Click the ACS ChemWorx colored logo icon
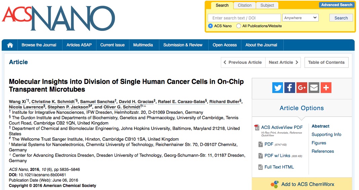This screenshot has height=190, width=359. pyautogui.click(x=275, y=184)
